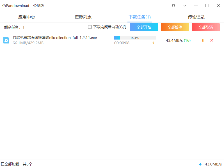The height and width of the screenshot is (168, 224).
Task: Click the remaining time 00:00:08
Action: (122, 43)
